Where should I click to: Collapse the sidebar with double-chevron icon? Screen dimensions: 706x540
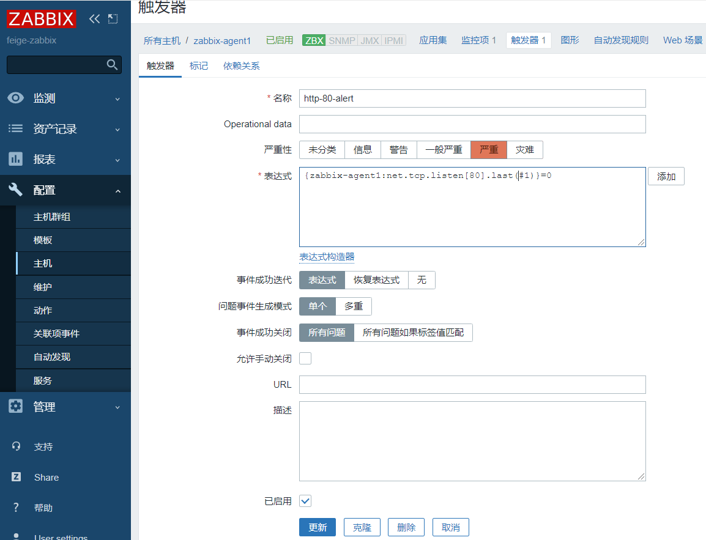95,19
